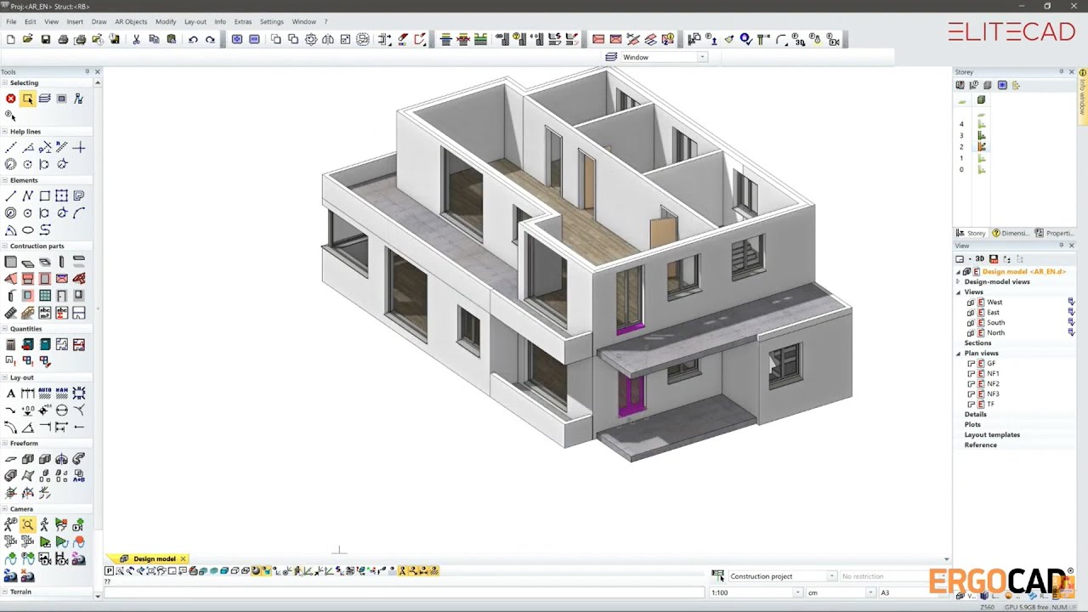Open a file with the folder icon

click(27, 39)
